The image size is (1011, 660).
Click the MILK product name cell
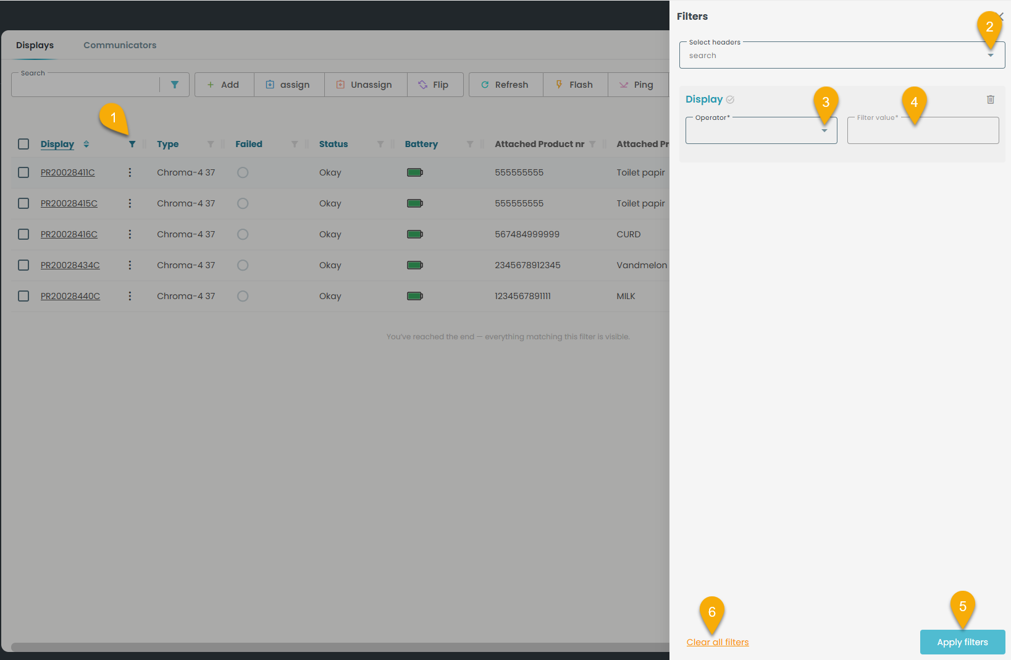pyautogui.click(x=626, y=296)
